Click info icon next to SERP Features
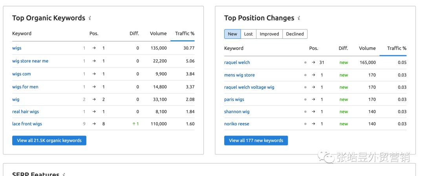Screen dimensions: 424x176 (x=64, y=174)
